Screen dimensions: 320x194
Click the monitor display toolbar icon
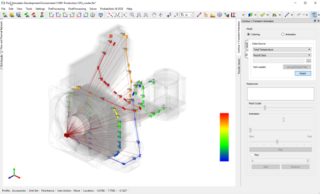[101, 15]
